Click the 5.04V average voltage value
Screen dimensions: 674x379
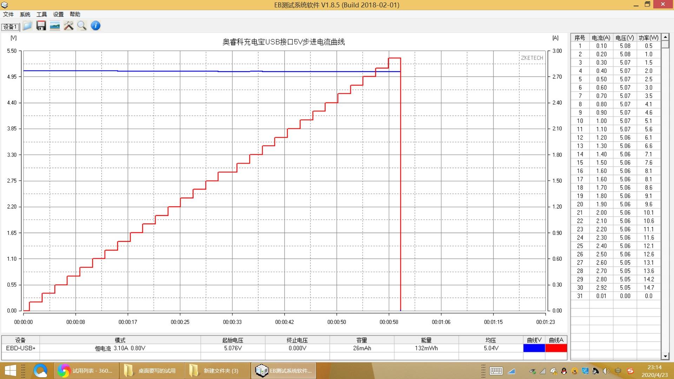491,348
